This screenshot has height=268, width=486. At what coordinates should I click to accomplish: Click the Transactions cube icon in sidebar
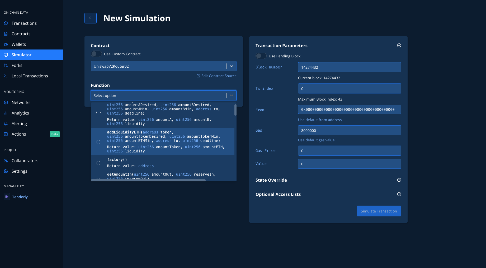click(6, 23)
